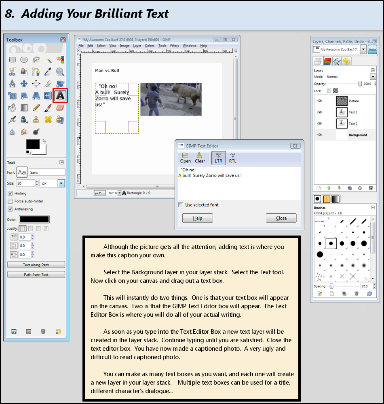384x404 pixels.
Task: Click RTL direction in Text Editor
Action: click(x=232, y=158)
